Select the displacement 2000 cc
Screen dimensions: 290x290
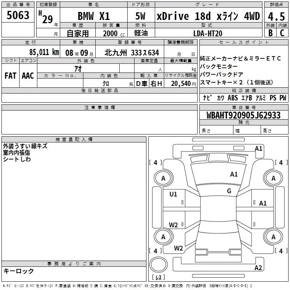(x=114, y=34)
